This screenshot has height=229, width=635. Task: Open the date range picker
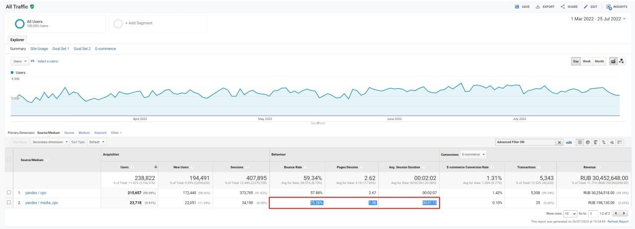coord(598,19)
